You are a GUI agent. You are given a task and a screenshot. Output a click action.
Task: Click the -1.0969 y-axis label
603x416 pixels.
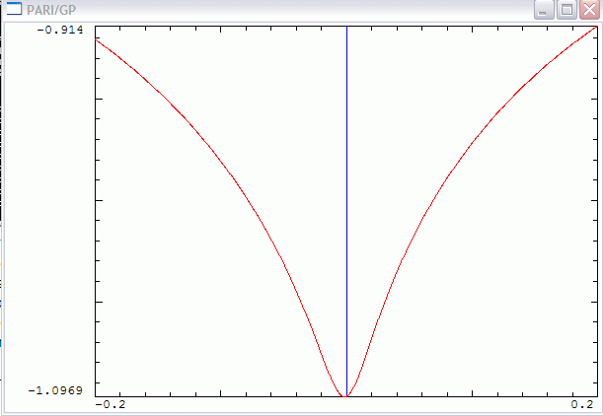(x=55, y=390)
